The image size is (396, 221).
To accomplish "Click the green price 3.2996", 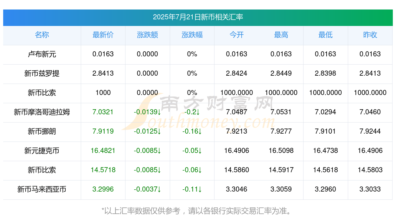I will [x=103, y=189].
